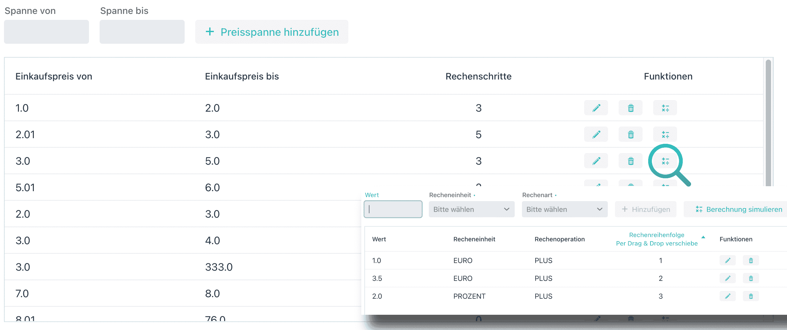Open calculation steps for row 2.01 to 3.0
This screenshot has width=787, height=330.
point(665,135)
